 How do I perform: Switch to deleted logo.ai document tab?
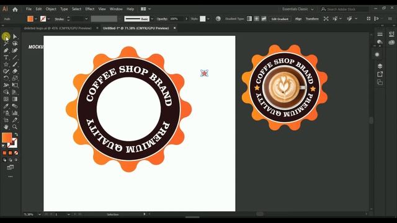tap(58, 28)
